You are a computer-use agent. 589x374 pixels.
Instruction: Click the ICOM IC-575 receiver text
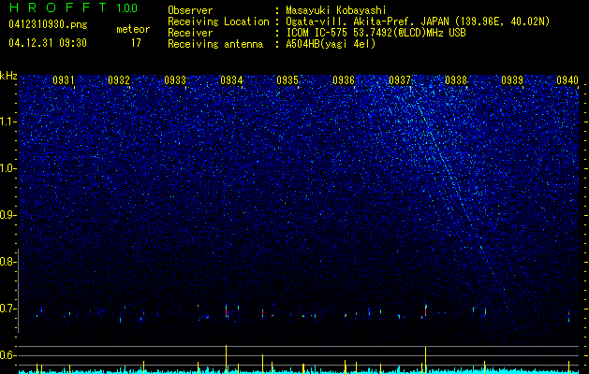(375, 33)
